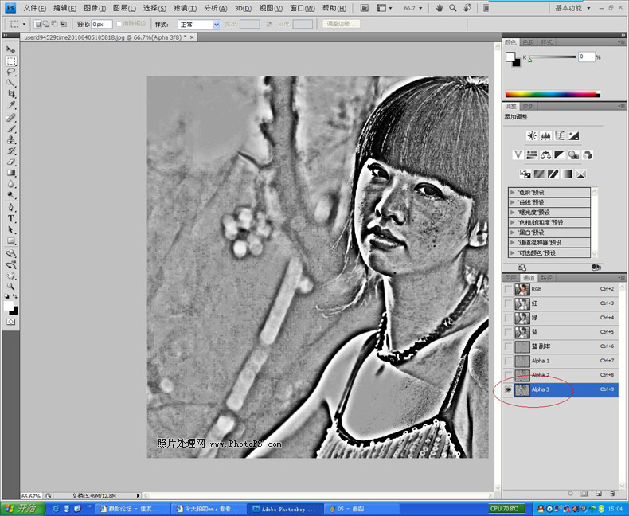This screenshot has height=516, width=629.
Task: Select the Hand tool in toolbox
Action: 11,276
